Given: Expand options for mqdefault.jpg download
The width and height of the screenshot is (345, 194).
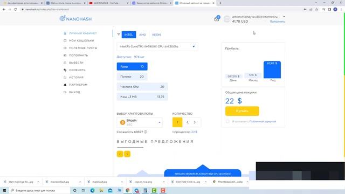Looking at the screenshot, I should pyautogui.click(x=122, y=182).
